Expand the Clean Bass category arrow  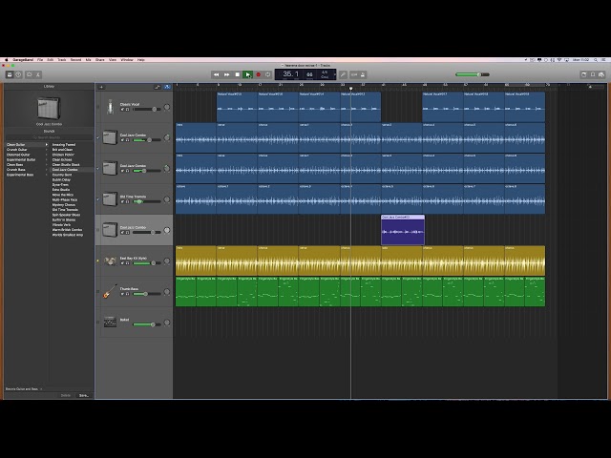pos(47,165)
